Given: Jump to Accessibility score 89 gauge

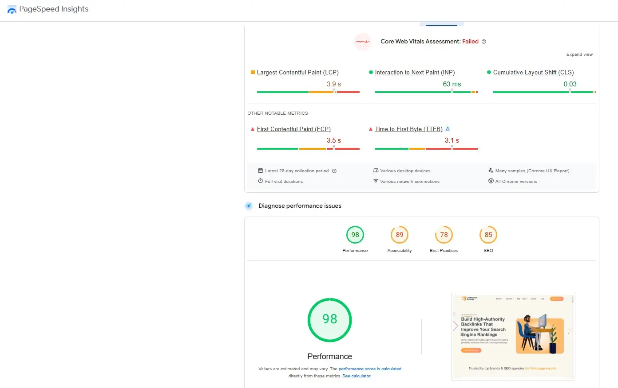Looking at the screenshot, I should pos(399,239).
